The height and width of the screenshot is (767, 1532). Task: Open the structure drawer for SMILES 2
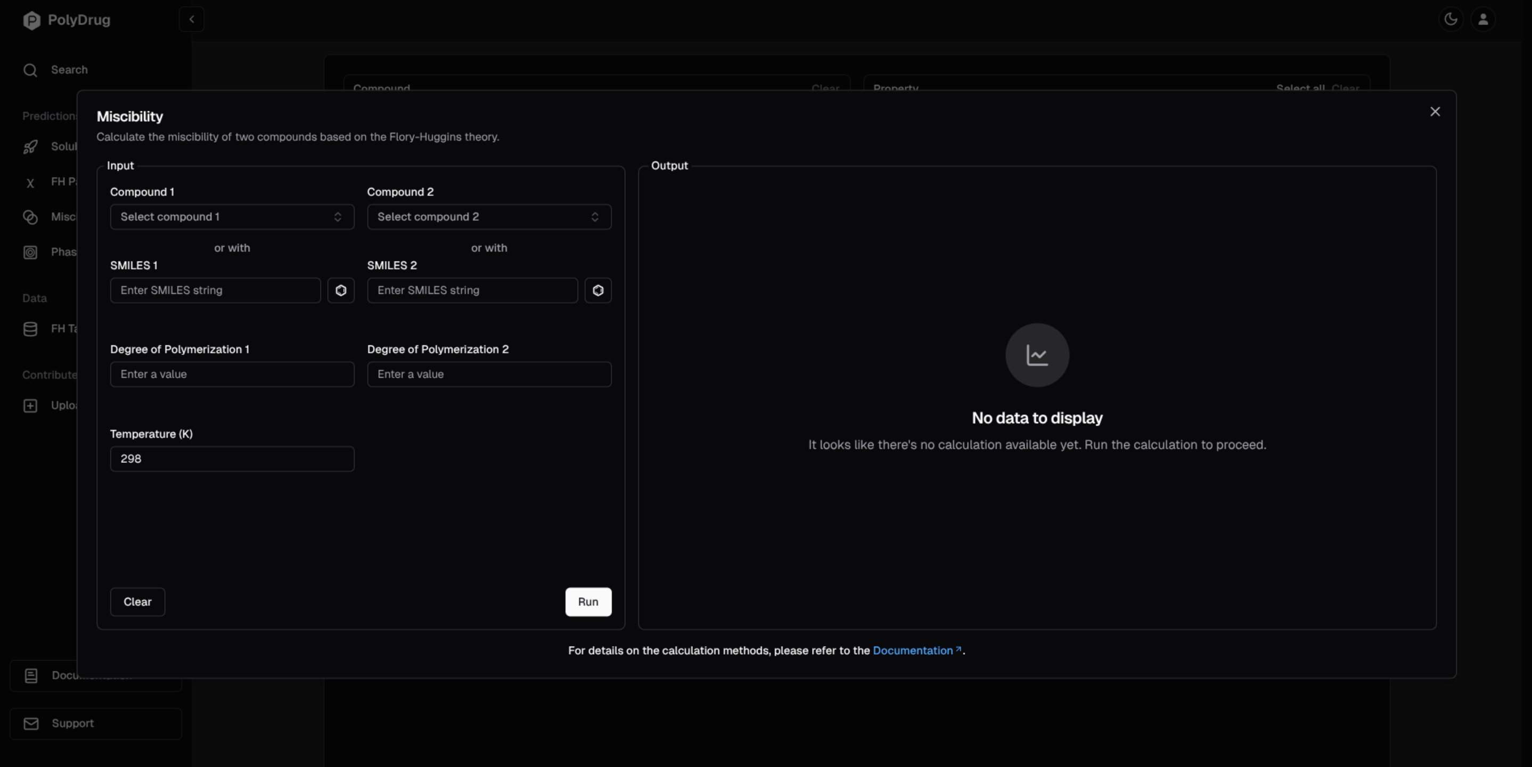pos(597,290)
